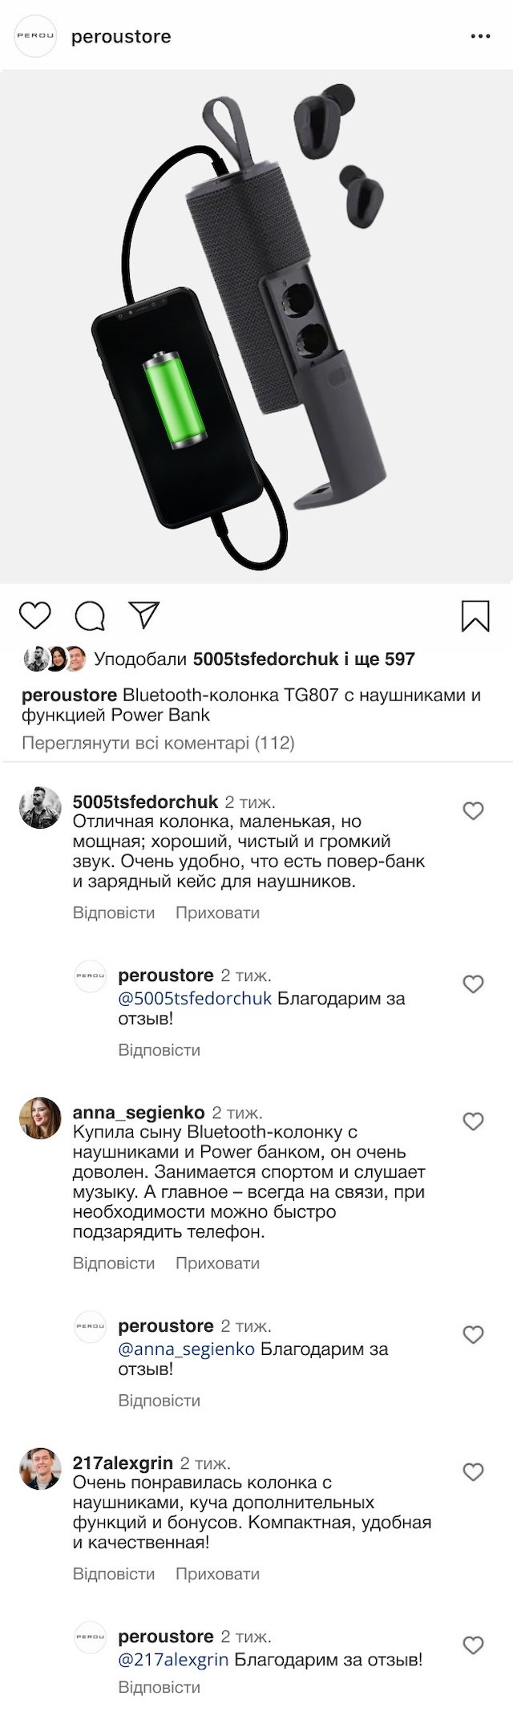The image size is (513, 1716).
Task: Like anna_segienko's comment
Action: [x=474, y=1122]
